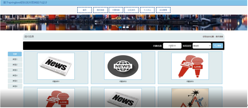The image size is (248, 108).
Task: Open the newspaper News image above 问题名称1
Action: pos(56,66)
